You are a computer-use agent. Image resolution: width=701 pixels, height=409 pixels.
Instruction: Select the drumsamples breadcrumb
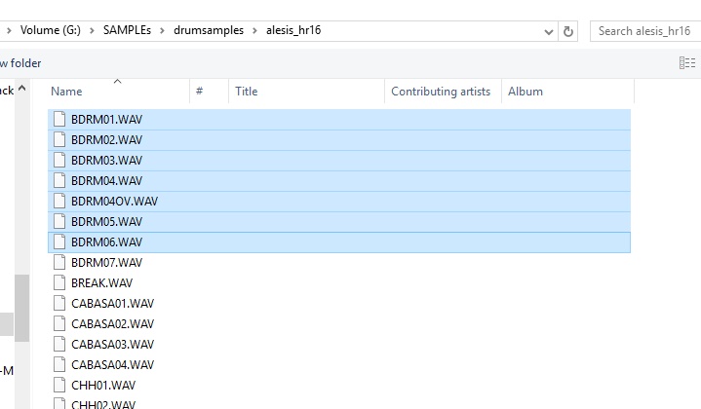click(209, 30)
